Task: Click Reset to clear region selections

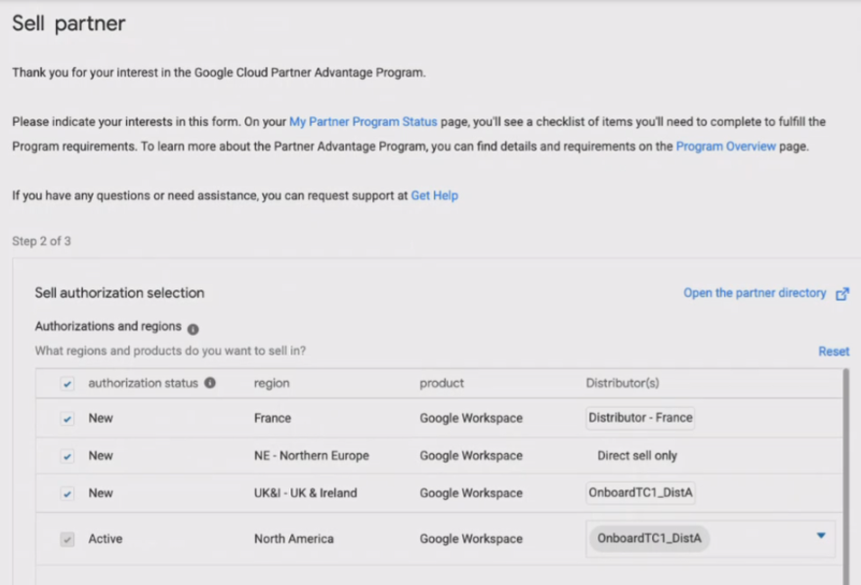Action: click(x=833, y=351)
